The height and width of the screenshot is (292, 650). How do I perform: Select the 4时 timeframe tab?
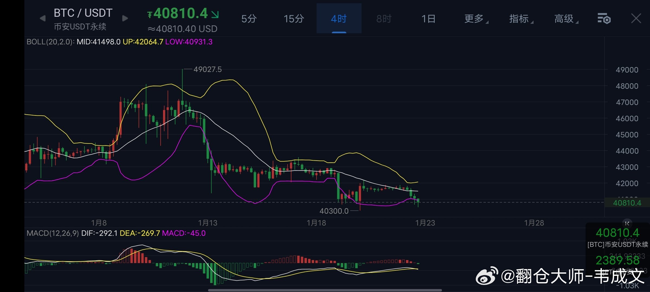click(x=339, y=19)
